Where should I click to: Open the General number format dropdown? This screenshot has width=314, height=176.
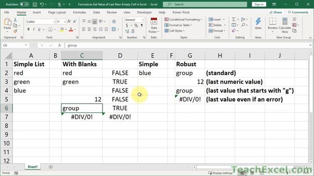[x=143, y=20]
